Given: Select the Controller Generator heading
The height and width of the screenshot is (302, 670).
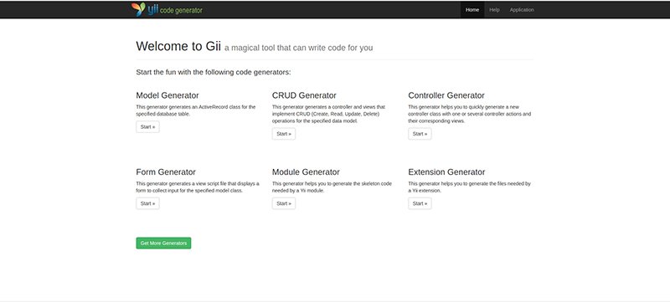Looking at the screenshot, I should coord(446,95).
